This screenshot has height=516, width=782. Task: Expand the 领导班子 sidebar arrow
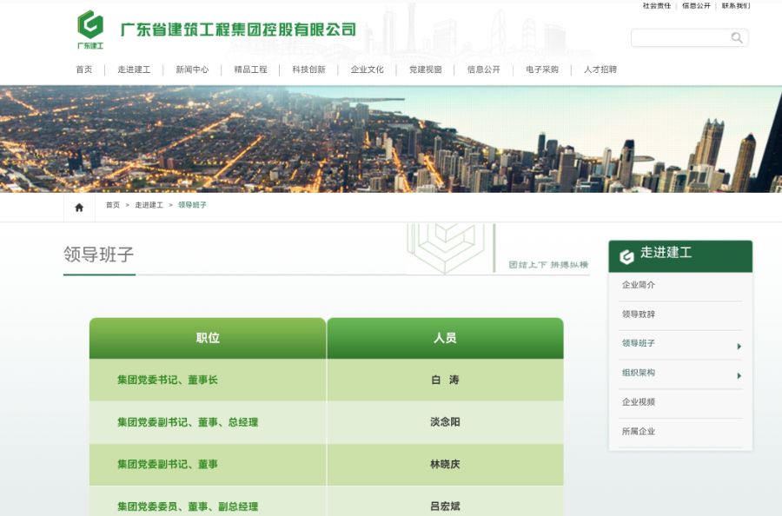click(x=739, y=347)
